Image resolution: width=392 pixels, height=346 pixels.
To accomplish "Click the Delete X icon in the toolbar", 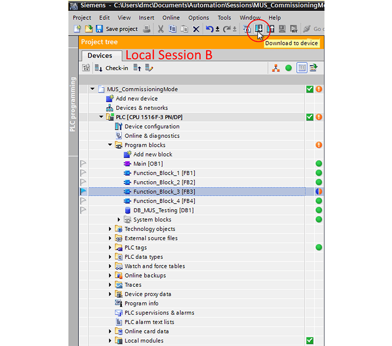I will (x=196, y=29).
